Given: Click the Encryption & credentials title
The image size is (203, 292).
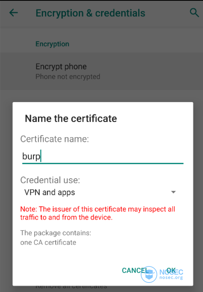Looking at the screenshot, I should 90,13.
